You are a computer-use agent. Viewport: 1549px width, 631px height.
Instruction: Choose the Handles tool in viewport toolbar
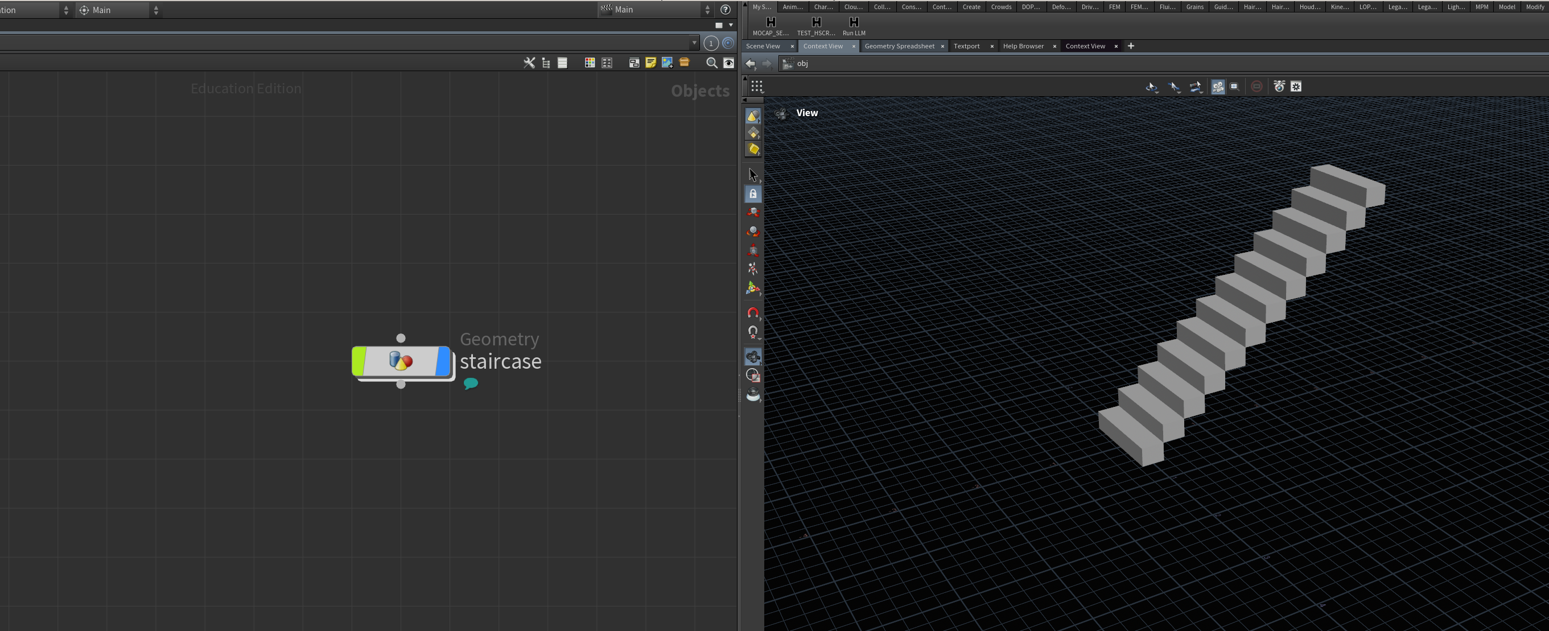753,288
